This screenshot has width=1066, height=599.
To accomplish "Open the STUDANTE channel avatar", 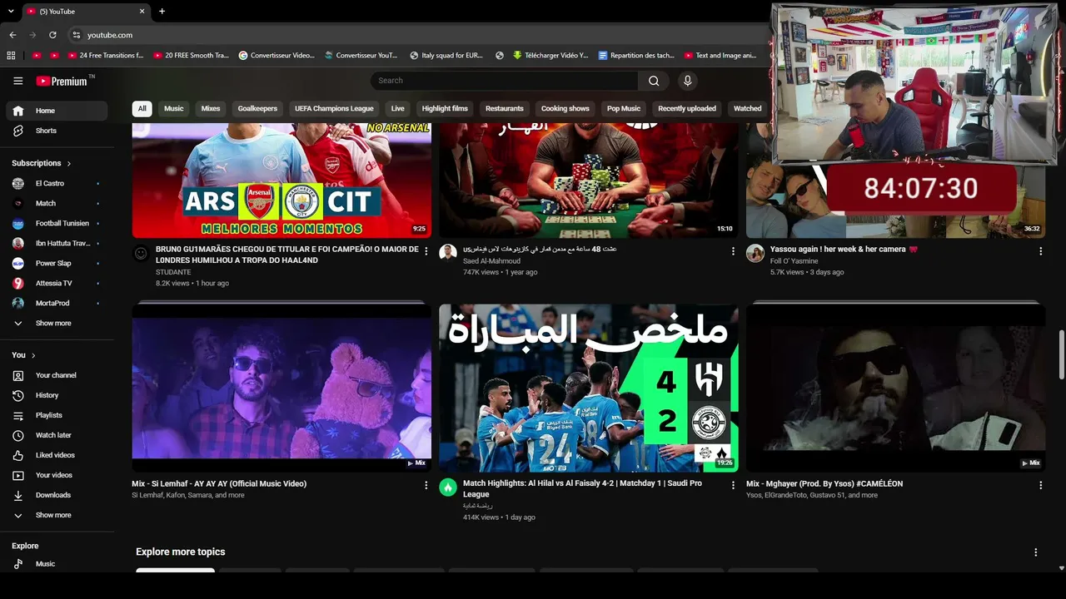I will pos(141,253).
